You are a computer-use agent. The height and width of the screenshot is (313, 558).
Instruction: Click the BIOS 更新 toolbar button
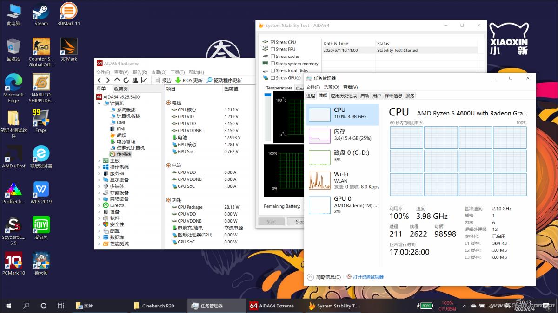pyautogui.click(x=189, y=80)
